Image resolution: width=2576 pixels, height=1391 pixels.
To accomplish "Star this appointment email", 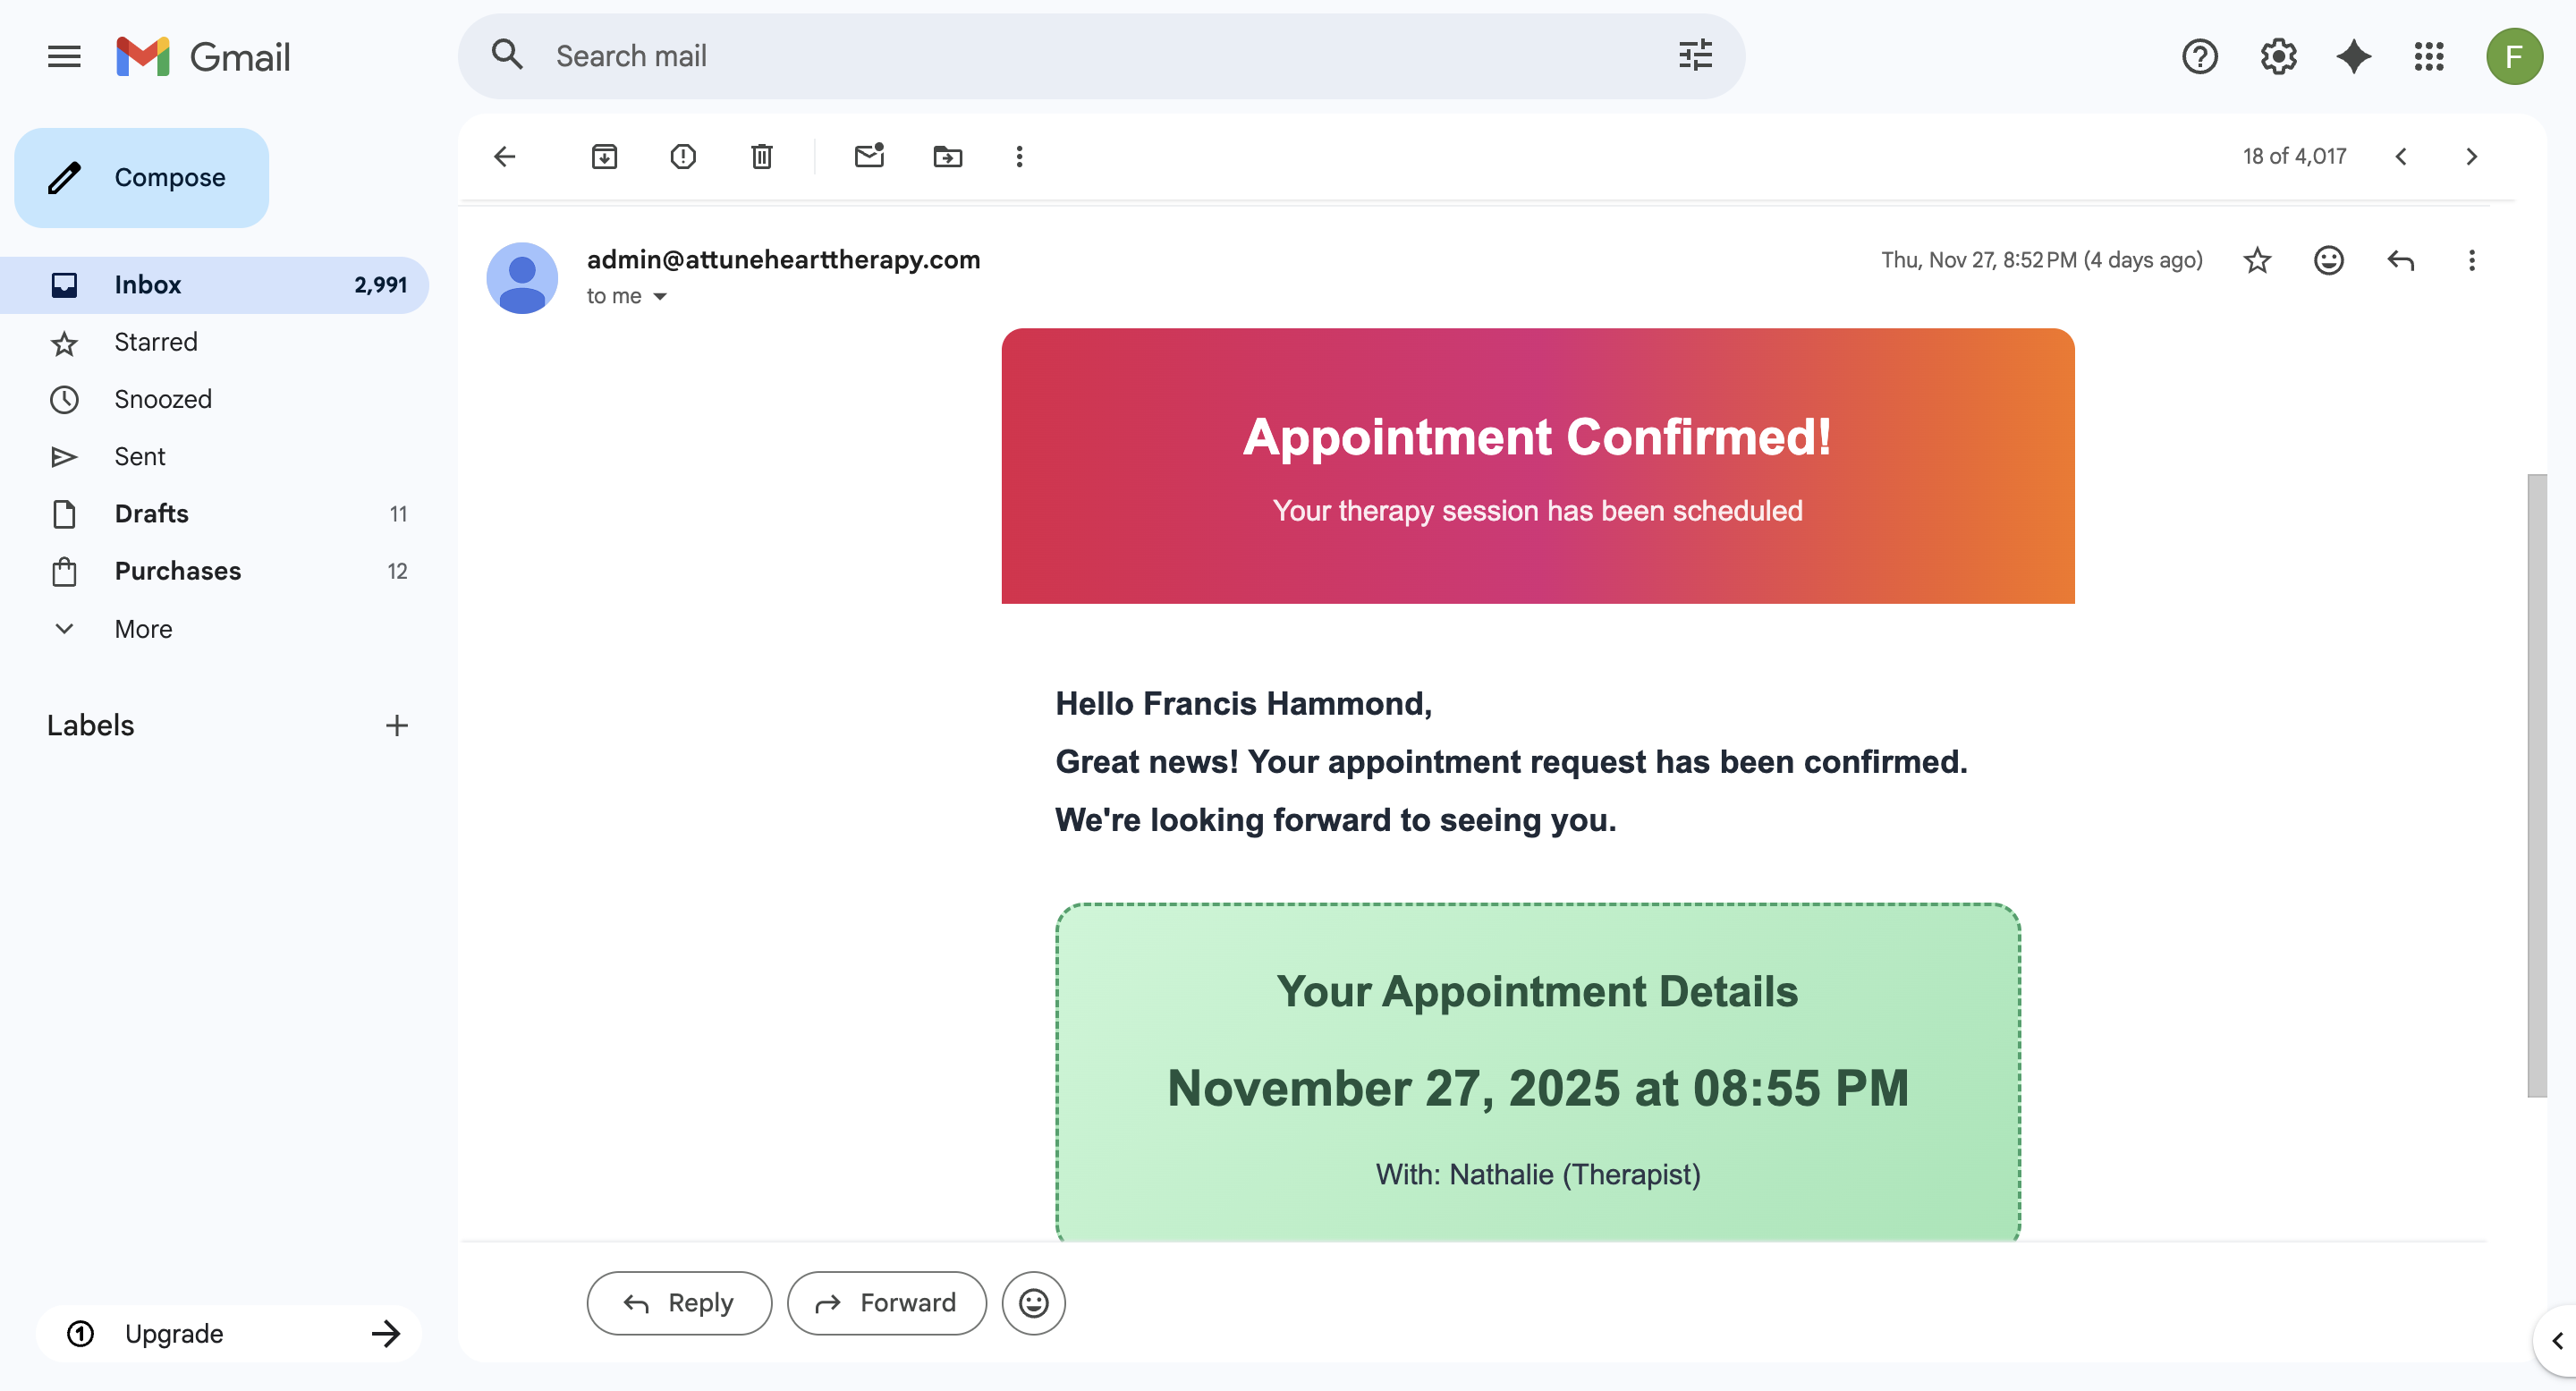I will click(2257, 260).
